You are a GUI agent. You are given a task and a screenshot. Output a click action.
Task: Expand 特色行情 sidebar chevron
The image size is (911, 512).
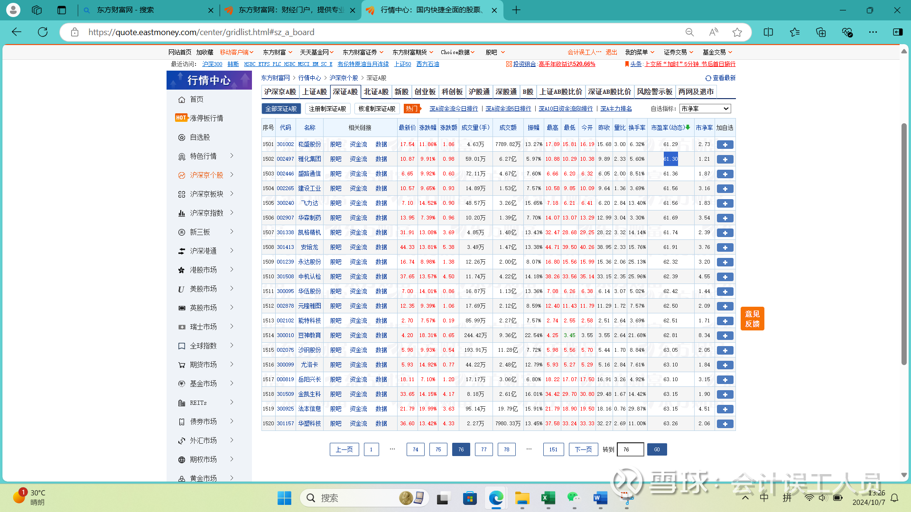[232, 155]
